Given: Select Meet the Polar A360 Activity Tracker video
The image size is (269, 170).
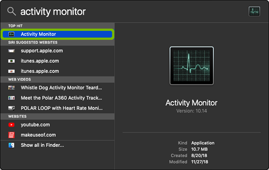Looking at the screenshot, I should click(x=57, y=98).
